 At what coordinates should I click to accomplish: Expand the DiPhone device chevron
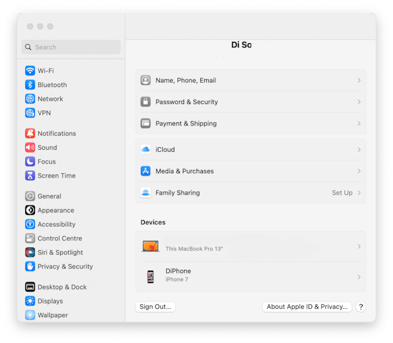(359, 277)
